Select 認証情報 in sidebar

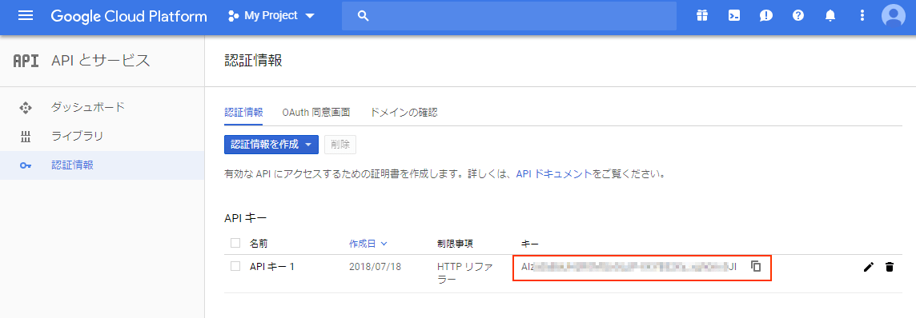[x=72, y=165]
